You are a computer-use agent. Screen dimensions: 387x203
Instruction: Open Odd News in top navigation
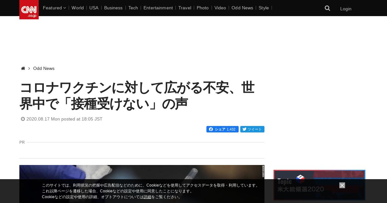242,8
